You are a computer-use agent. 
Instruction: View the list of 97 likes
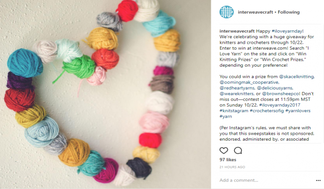click(x=228, y=160)
